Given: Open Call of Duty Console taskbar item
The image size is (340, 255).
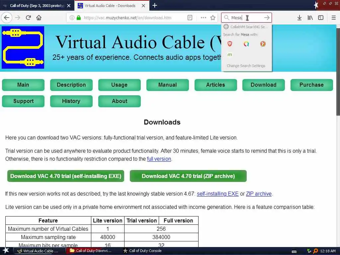Looking at the screenshot, I should [143, 251].
